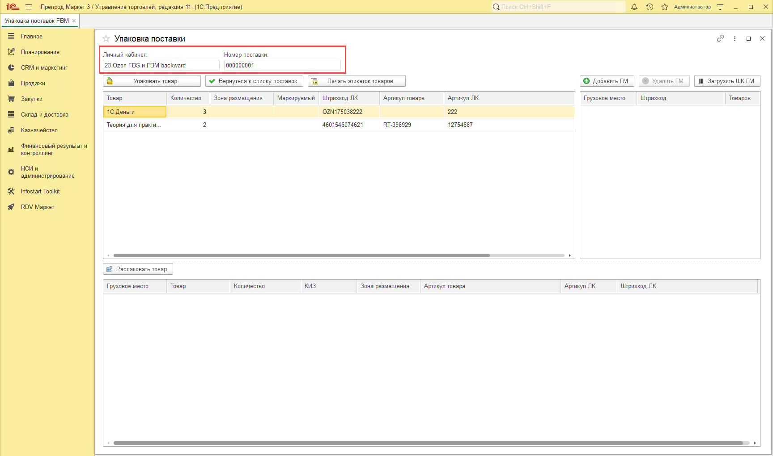Open the Склад и доставка section
This screenshot has width=773, height=456.
coord(44,114)
